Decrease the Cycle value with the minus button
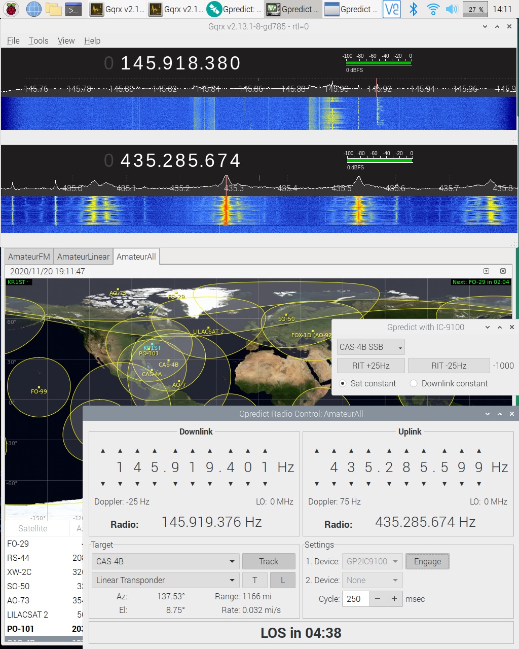Image resolution: width=519 pixels, height=649 pixels. coord(377,599)
